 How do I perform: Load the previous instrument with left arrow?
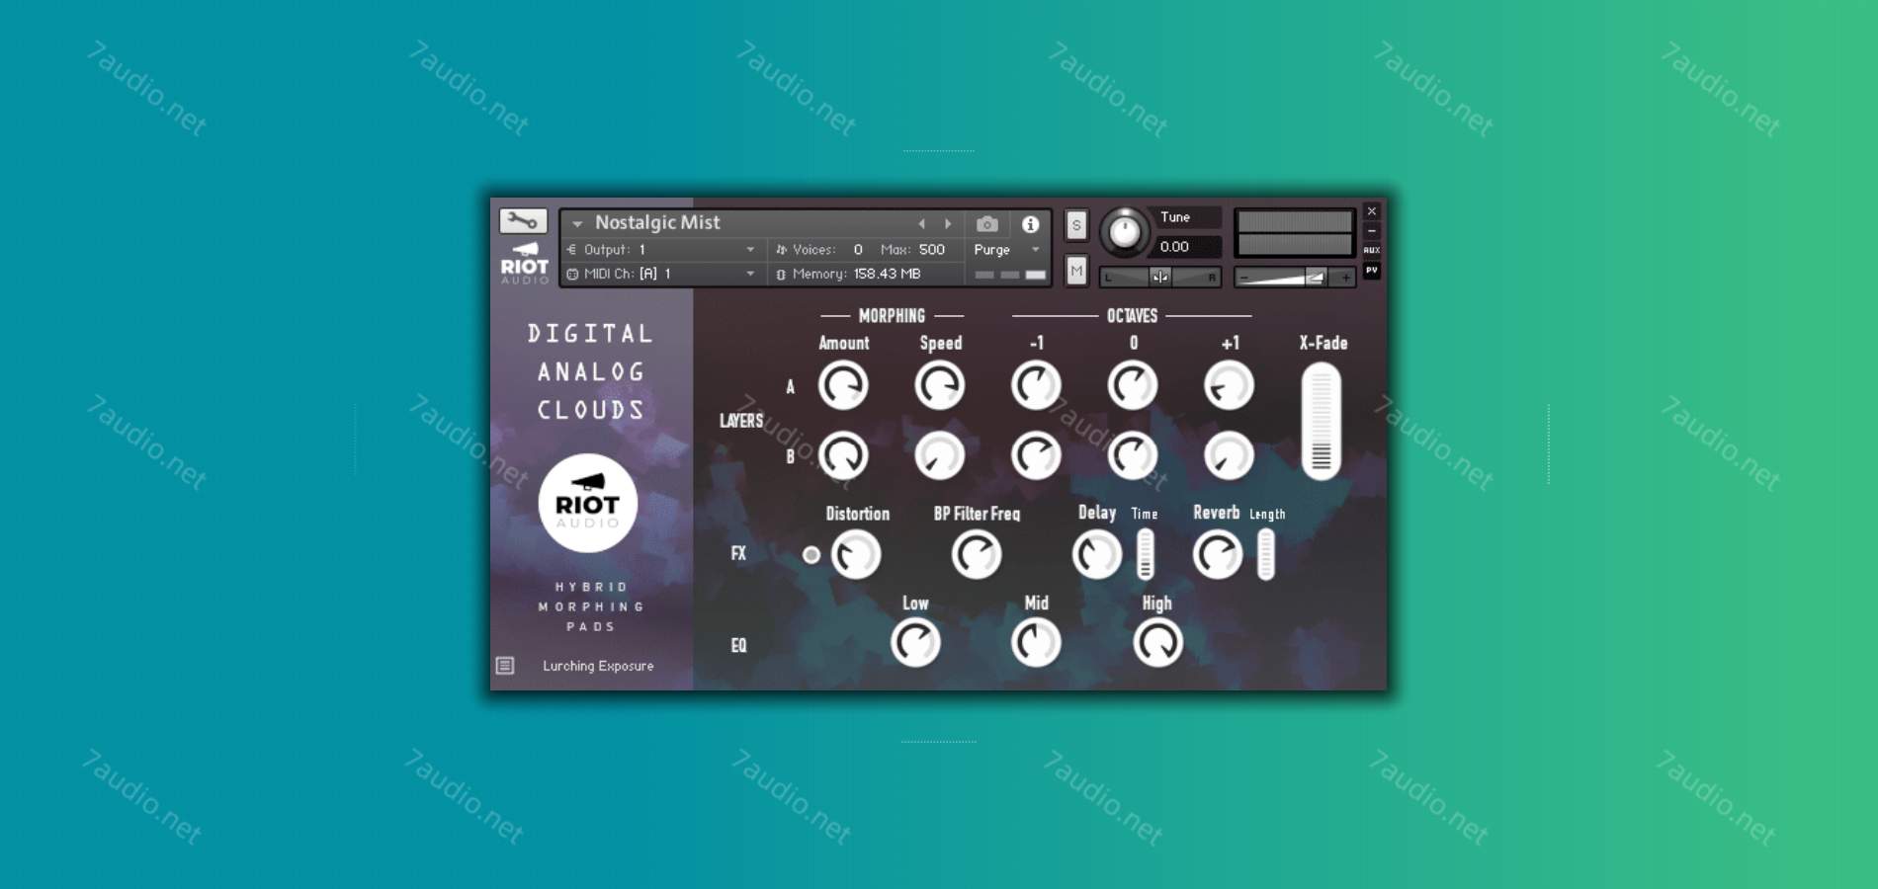(921, 224)
